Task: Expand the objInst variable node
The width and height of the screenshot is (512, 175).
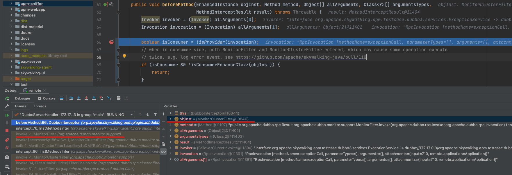Action: [170, 119]
